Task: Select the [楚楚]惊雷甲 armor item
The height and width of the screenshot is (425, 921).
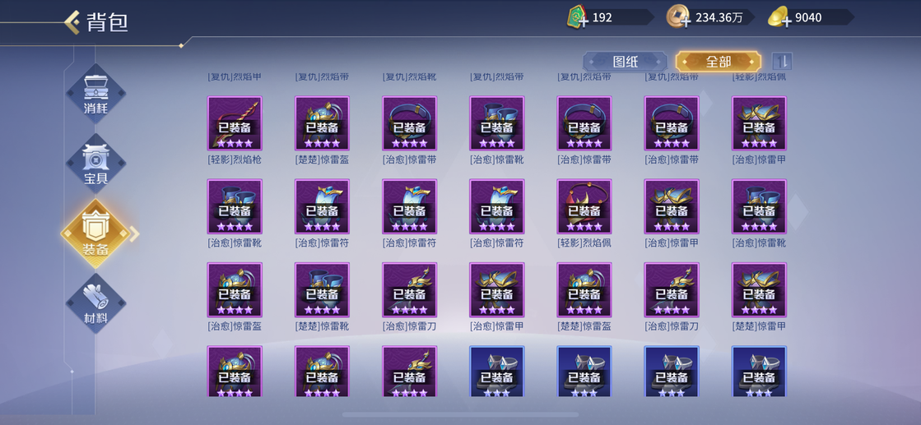Action: pos(759,290)
